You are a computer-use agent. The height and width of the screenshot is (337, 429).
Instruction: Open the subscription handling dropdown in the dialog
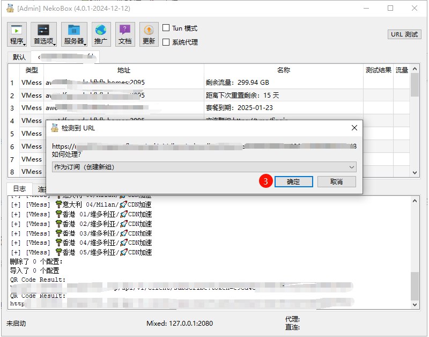pyautogui.click(x=204, y=167)
